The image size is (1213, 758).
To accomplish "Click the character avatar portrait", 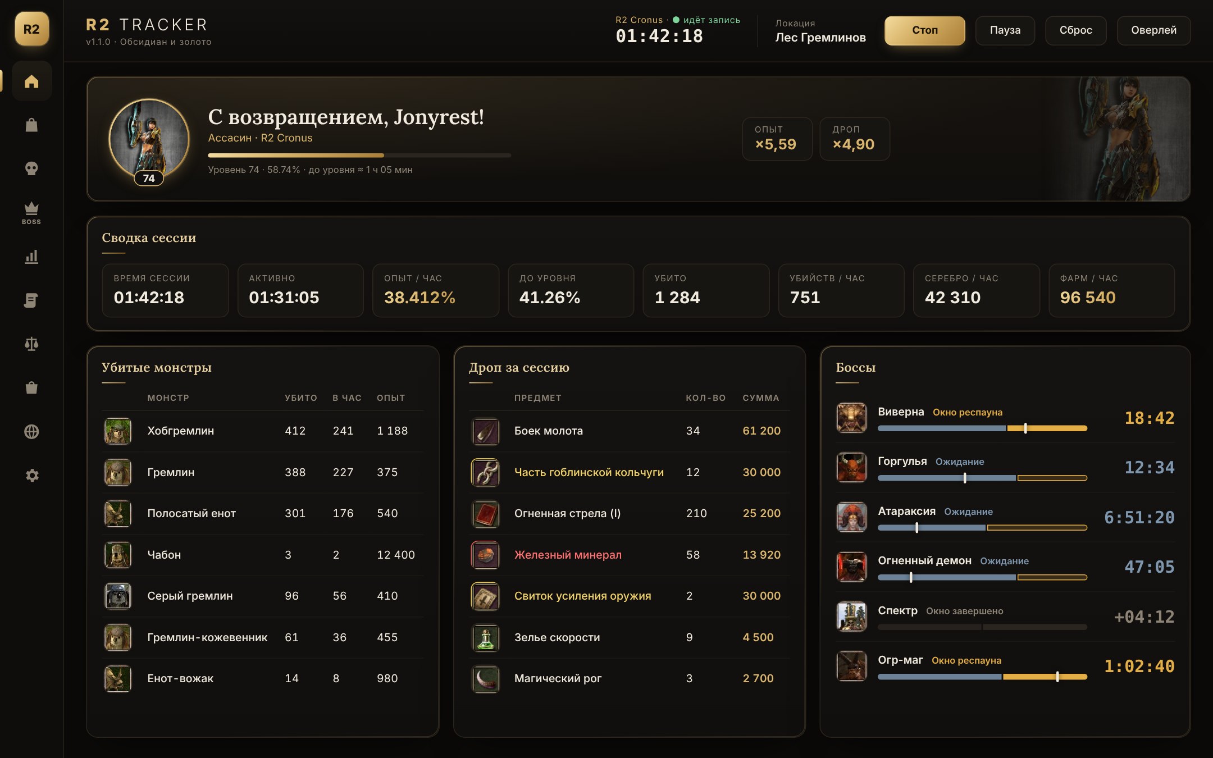I will [x=149, y=139].
